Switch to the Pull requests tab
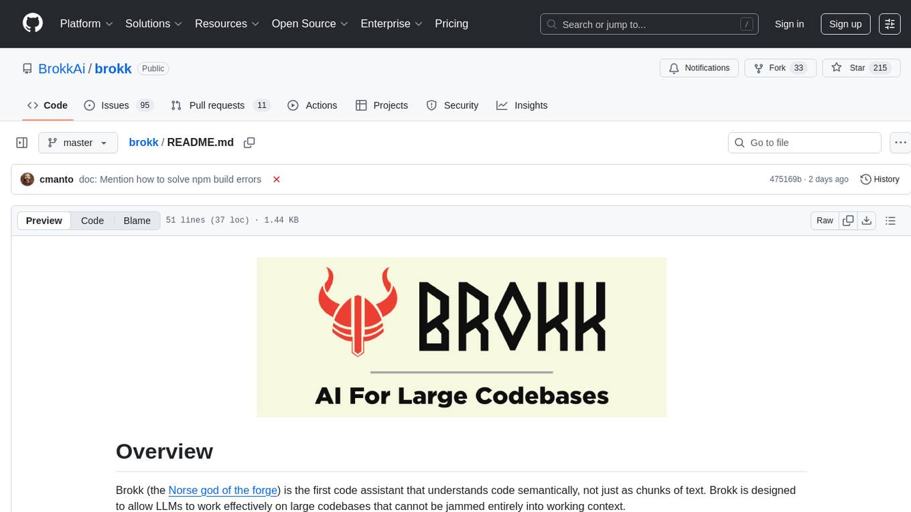 220,105
